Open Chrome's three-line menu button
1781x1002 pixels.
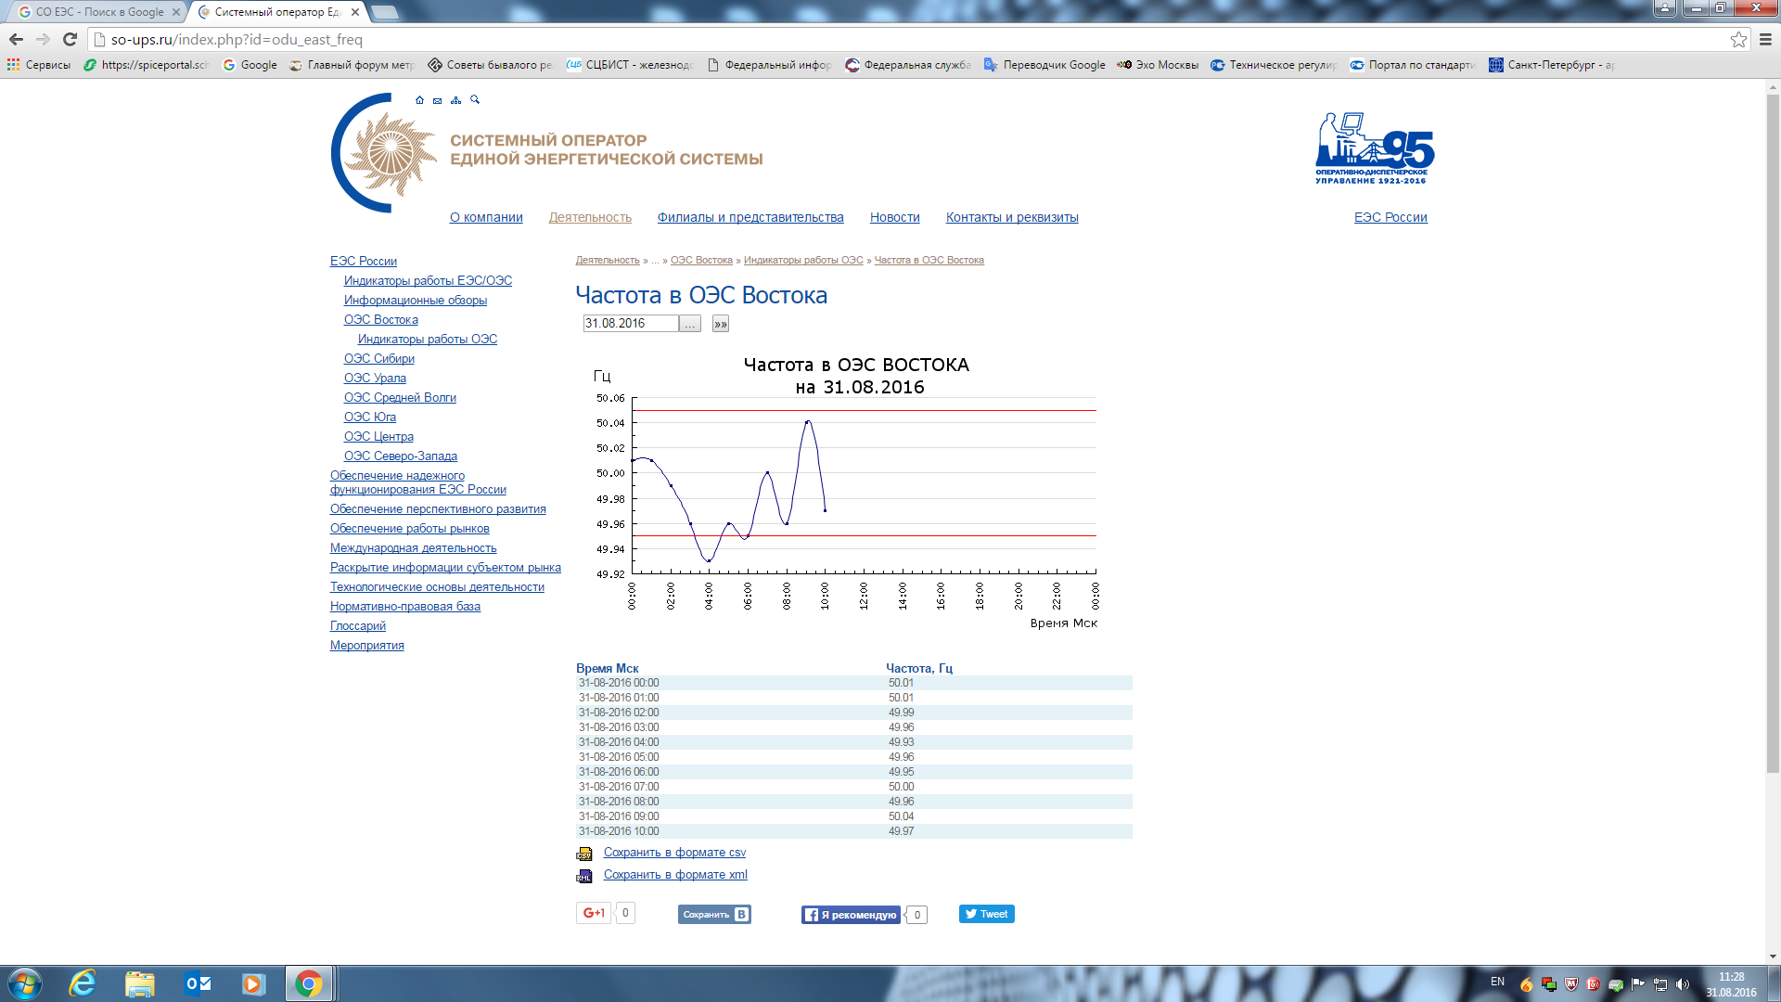pos(1765,39)
